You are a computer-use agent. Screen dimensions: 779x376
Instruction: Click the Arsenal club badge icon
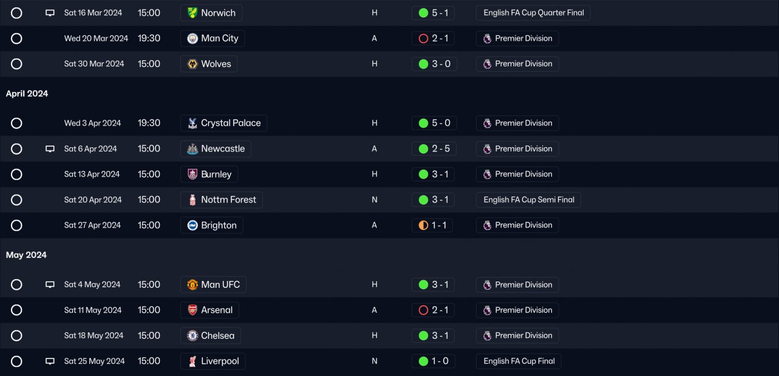pos(192,310)
